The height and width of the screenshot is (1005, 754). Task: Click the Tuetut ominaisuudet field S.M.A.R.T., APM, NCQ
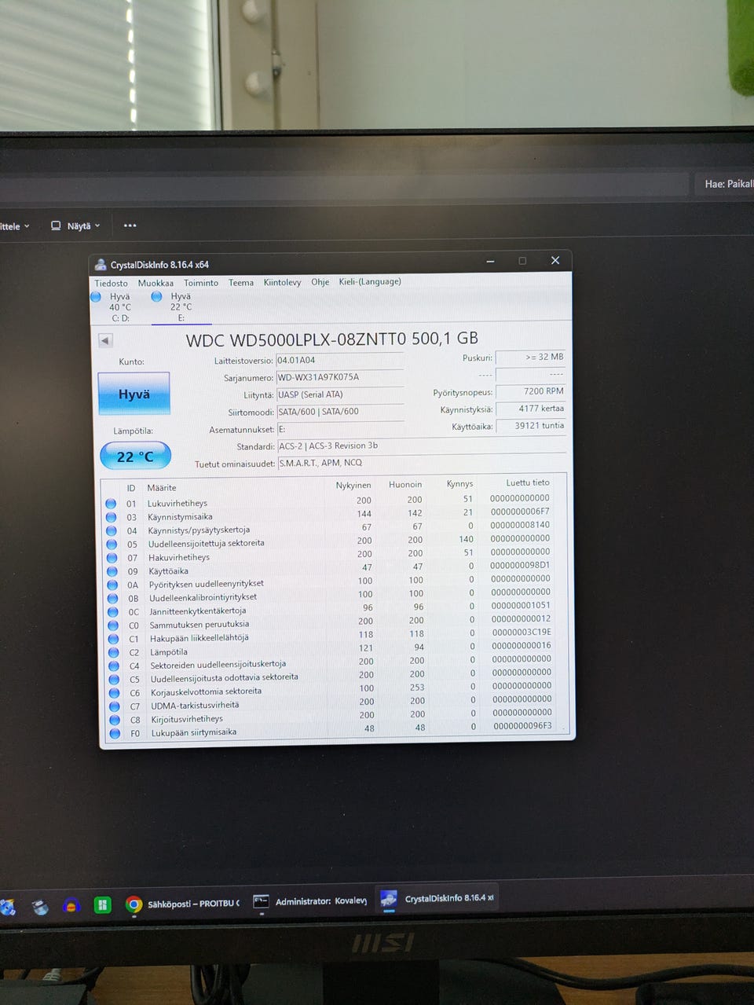click(x=422, y=463)
